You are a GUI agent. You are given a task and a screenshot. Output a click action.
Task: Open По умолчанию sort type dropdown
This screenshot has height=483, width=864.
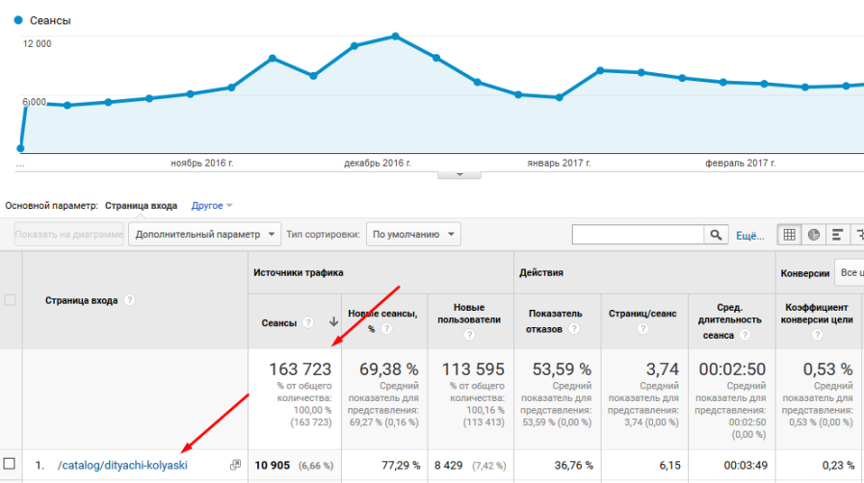pyautogui.click(x=413, y=234)
